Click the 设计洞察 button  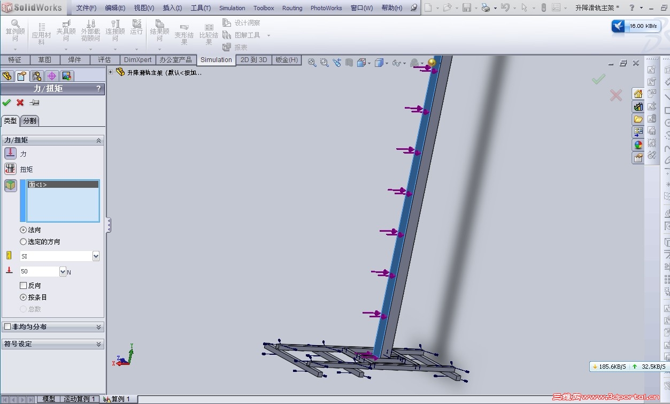tap(242, 23)
